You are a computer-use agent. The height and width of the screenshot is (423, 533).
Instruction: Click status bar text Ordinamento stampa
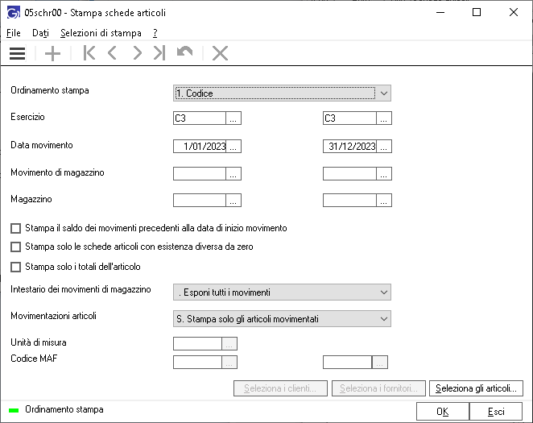tap(64, 409)
